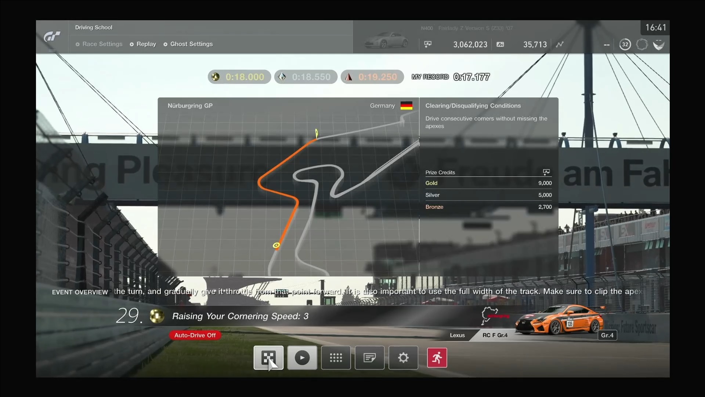Viewport: 705px width, 397px height.
Task: Select the silver target time 0:18.550
Action: point(305,77)
